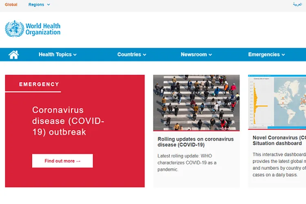Switch language to Arabic
Screen dimensions: 306x204
pyautogui.click(x=297, y=4)
